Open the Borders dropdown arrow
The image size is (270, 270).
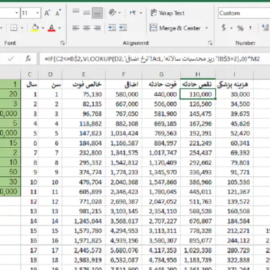(x=22, y=28)
